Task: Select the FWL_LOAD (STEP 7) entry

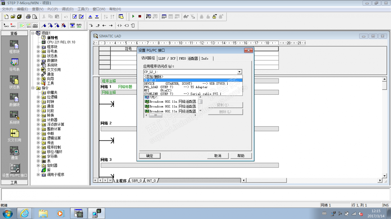Action: [193, 87]
